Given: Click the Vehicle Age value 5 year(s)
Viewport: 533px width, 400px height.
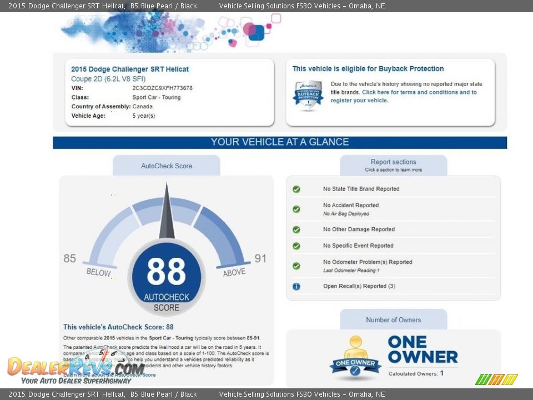Looking at the screenshot, I should point(143,116).
